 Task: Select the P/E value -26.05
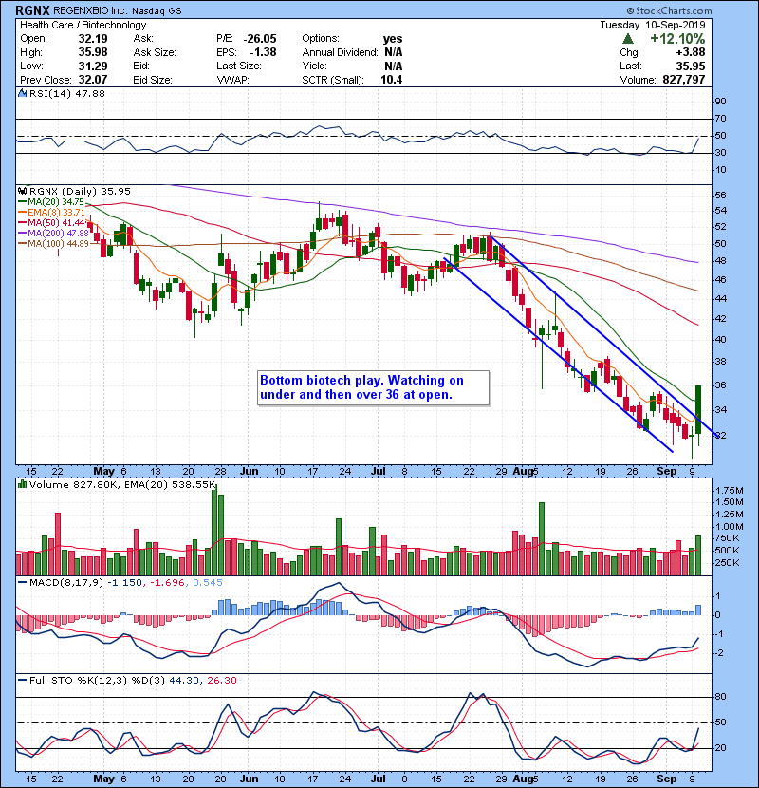coord(260,39)
